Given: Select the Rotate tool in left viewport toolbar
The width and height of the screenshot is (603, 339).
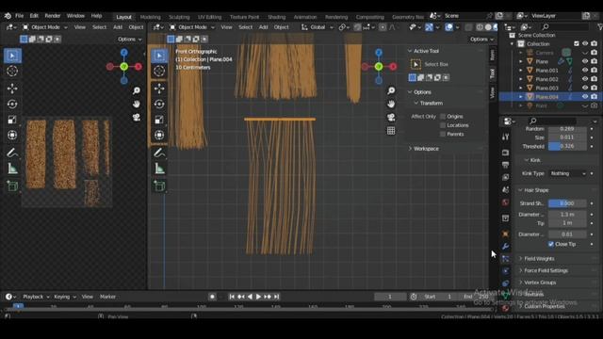Looking at the screenshot, I should click(12, 105).
